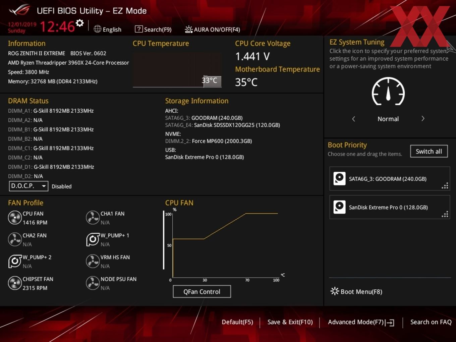Screen dimensions: 456x342
Task: Click Save & Exit(F10)
Action: [x=290, y=322]
